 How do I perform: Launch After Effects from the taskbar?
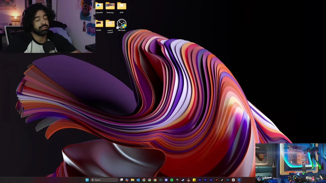(211, 180)
